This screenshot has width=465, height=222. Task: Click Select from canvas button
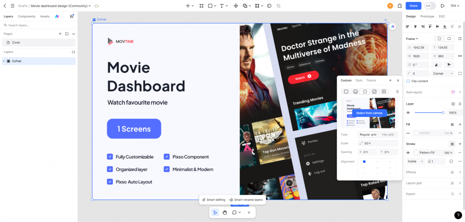click(369, 113)
